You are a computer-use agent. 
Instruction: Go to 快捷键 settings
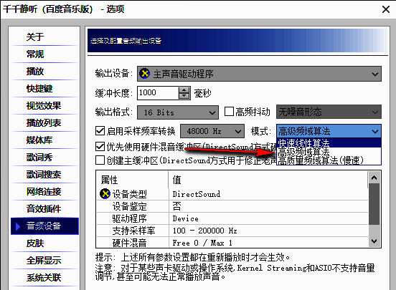coord(39,89)
